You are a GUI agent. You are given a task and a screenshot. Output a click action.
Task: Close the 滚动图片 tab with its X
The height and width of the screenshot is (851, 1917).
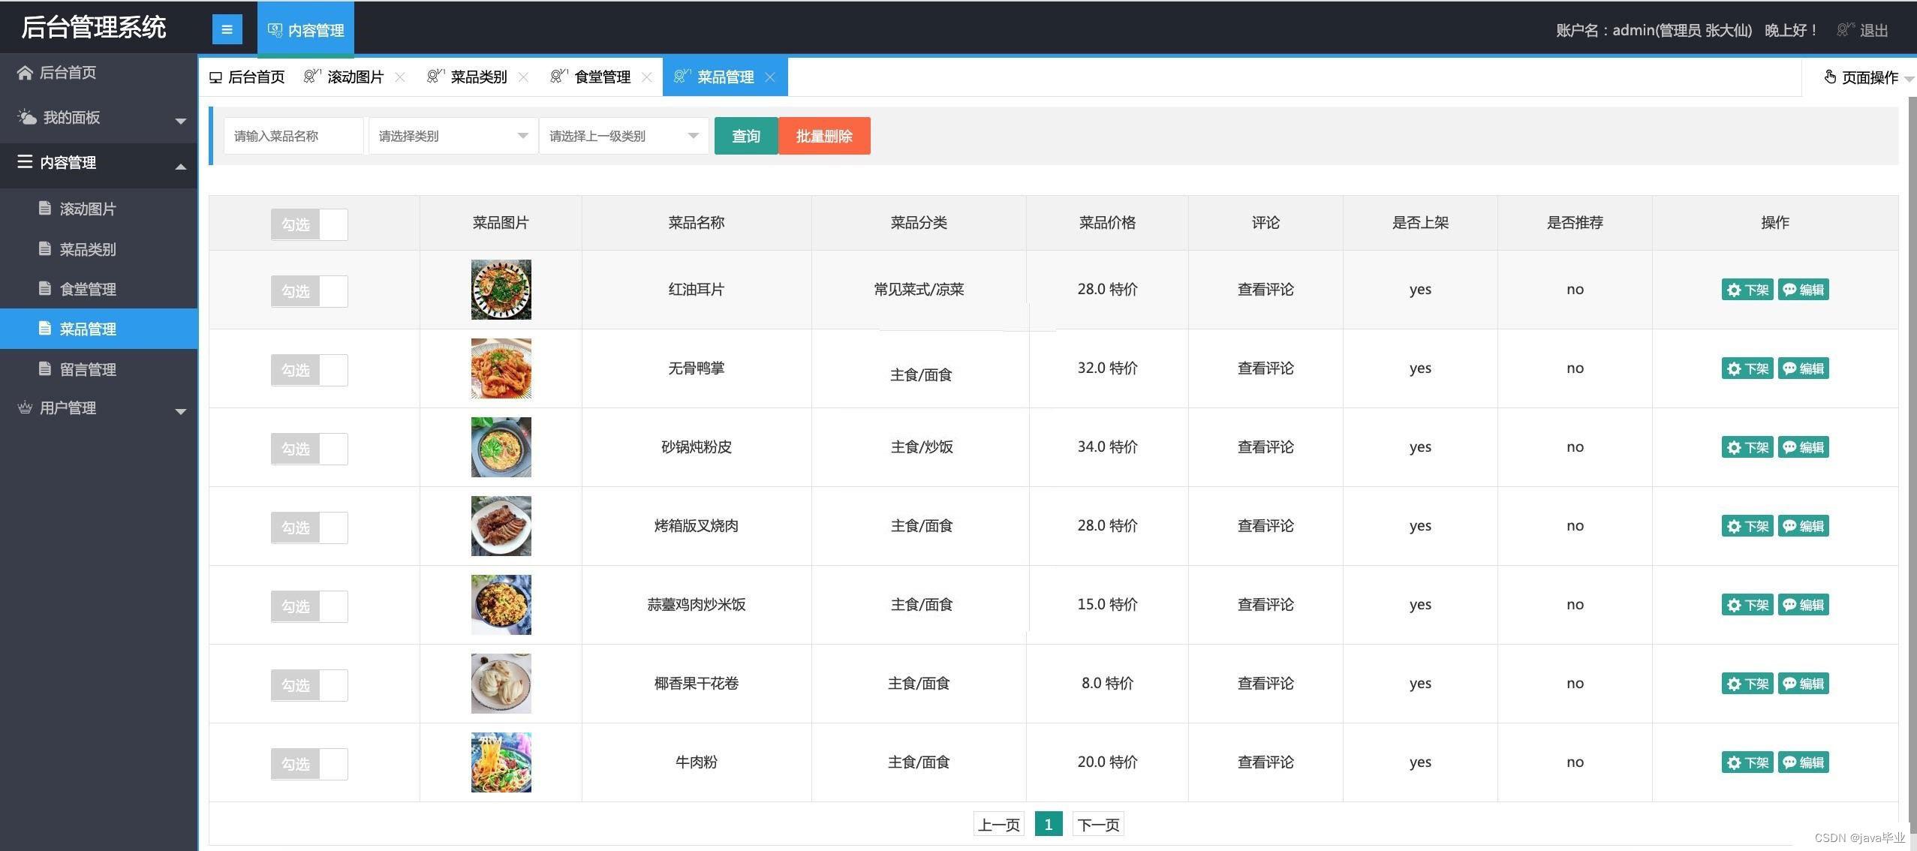coord(400,77)
